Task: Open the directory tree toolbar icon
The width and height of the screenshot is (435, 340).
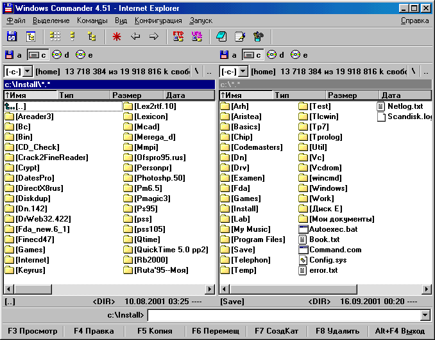Action: point(31,36)
